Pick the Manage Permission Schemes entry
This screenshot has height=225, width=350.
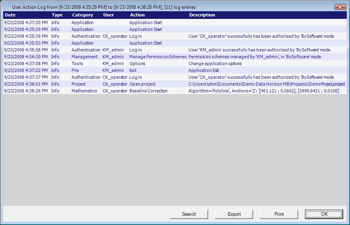[x=158, y=57]
